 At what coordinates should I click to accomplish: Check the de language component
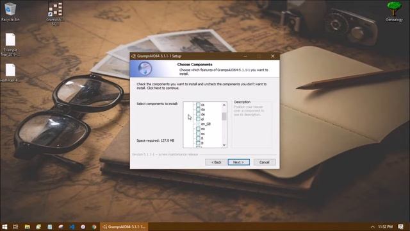coord(198,114)
